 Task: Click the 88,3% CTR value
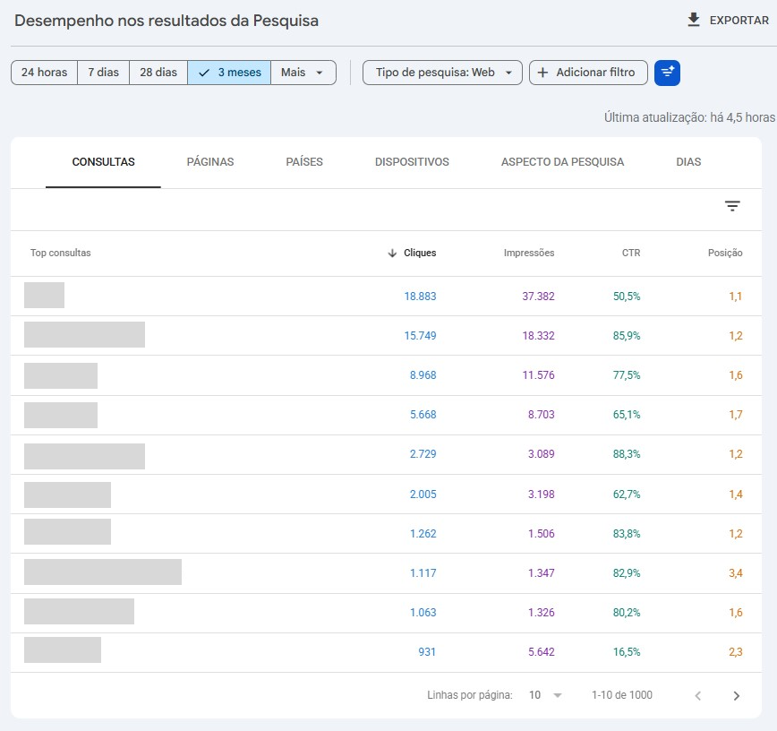(627, 454)
